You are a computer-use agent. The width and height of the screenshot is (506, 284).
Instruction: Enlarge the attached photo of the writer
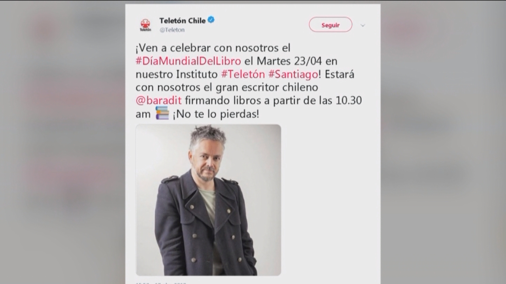pos(208,200)
